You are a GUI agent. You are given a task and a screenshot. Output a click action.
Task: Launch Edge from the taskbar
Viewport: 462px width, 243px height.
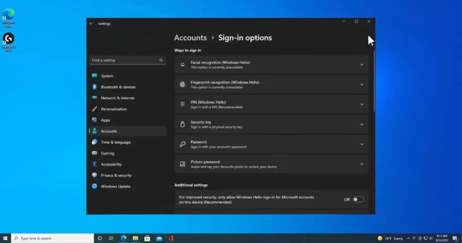click(x=124, y=238)
